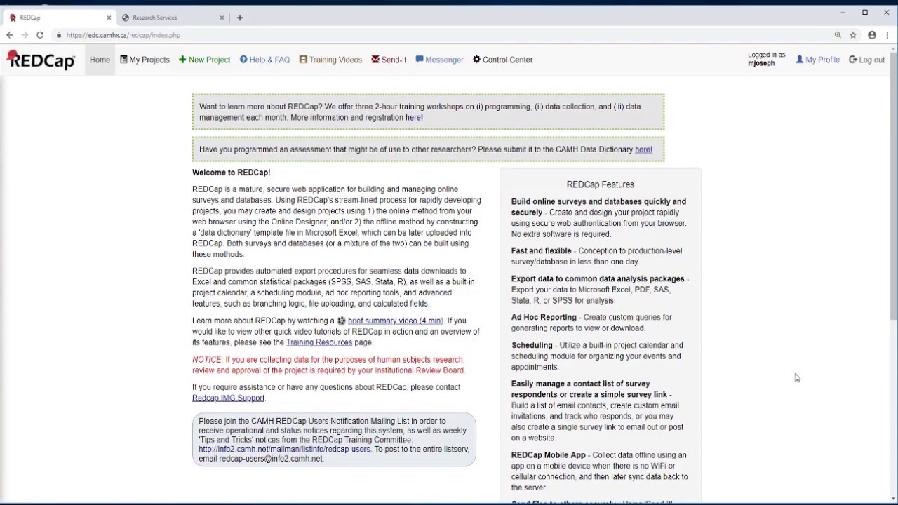
Task: Click the film reel video icon
Action: pos(342,321)
